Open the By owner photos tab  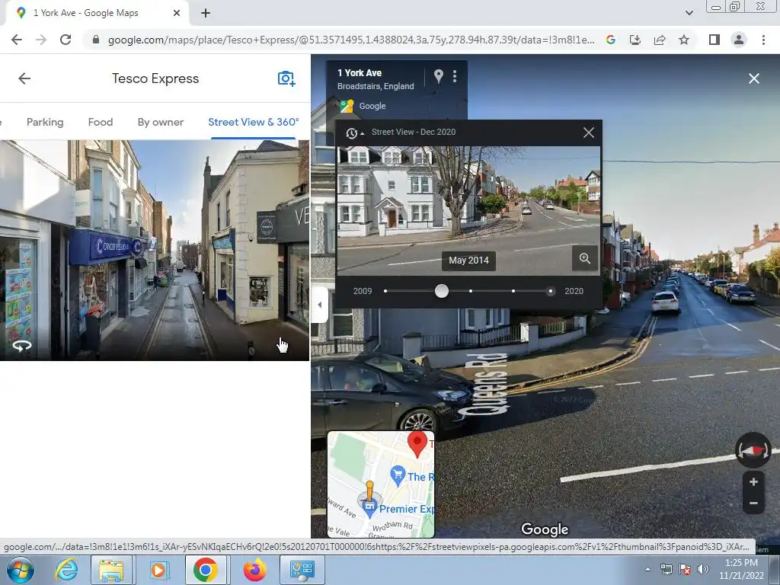click(x=161, y=122)
